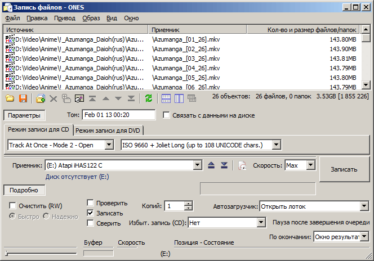
Task: Open the Track At Once mode dropdown
Action: [109, 145]
